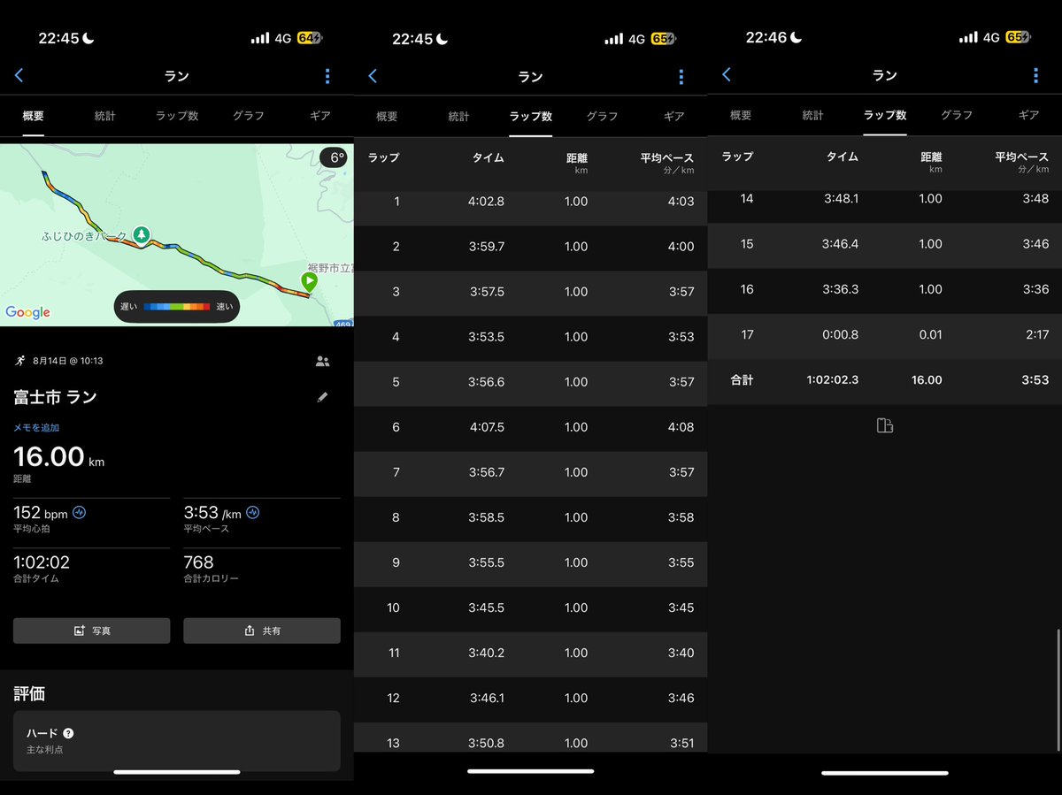The height and width of the screenshot is (795, 1062).
Task: Tap lap 4 time 3:53.5
Action: tap(487, 336)
